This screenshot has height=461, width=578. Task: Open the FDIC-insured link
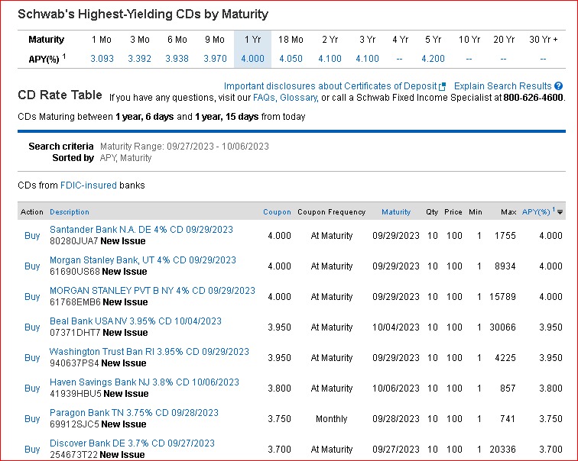(x=89, y=185)
